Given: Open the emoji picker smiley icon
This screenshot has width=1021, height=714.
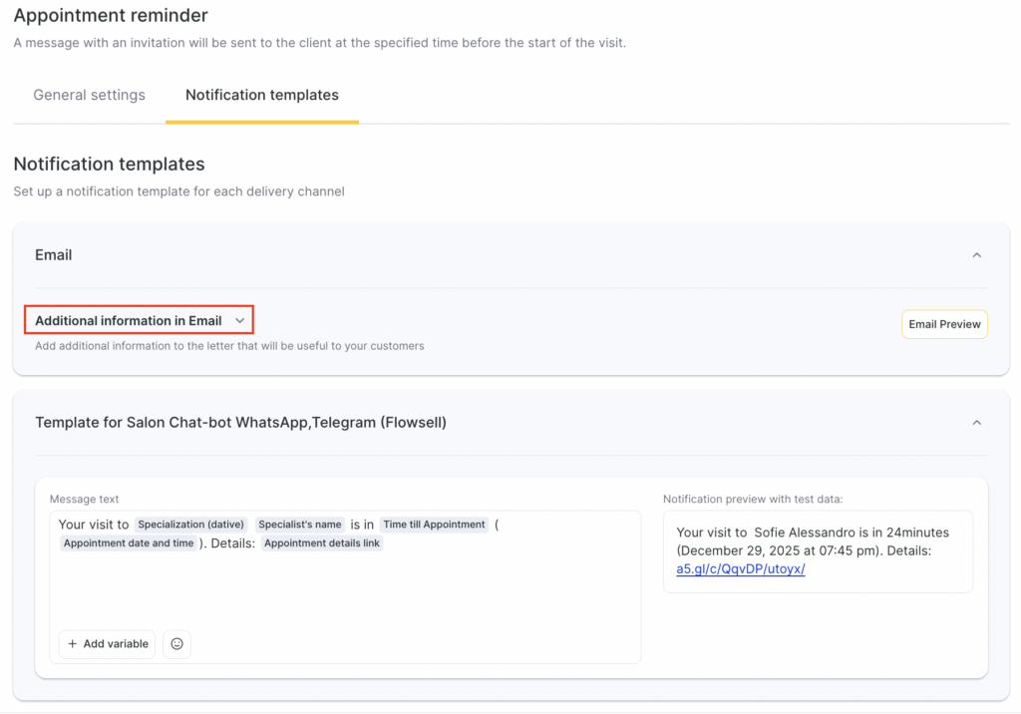Looking at the screenshot, I should (176, 644).
